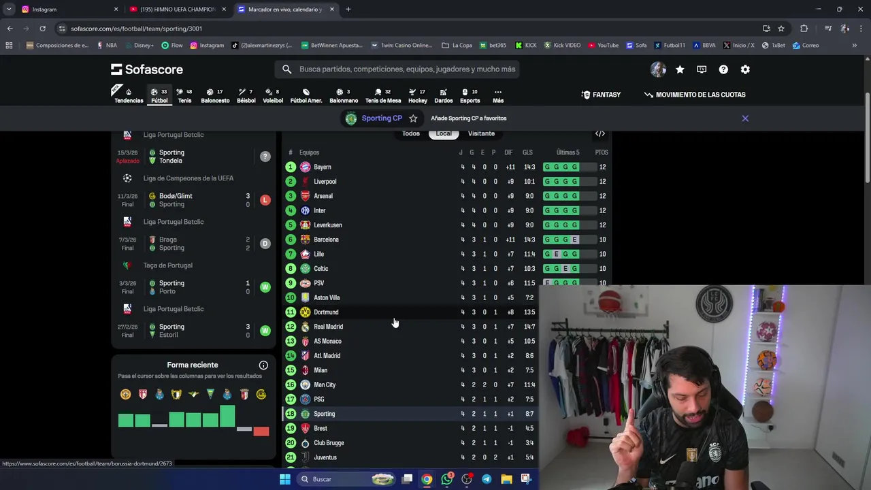Viewport: 871px width, 490px height.
Task: Open Sporting vs Porto match
Action: tap(194, 287)
